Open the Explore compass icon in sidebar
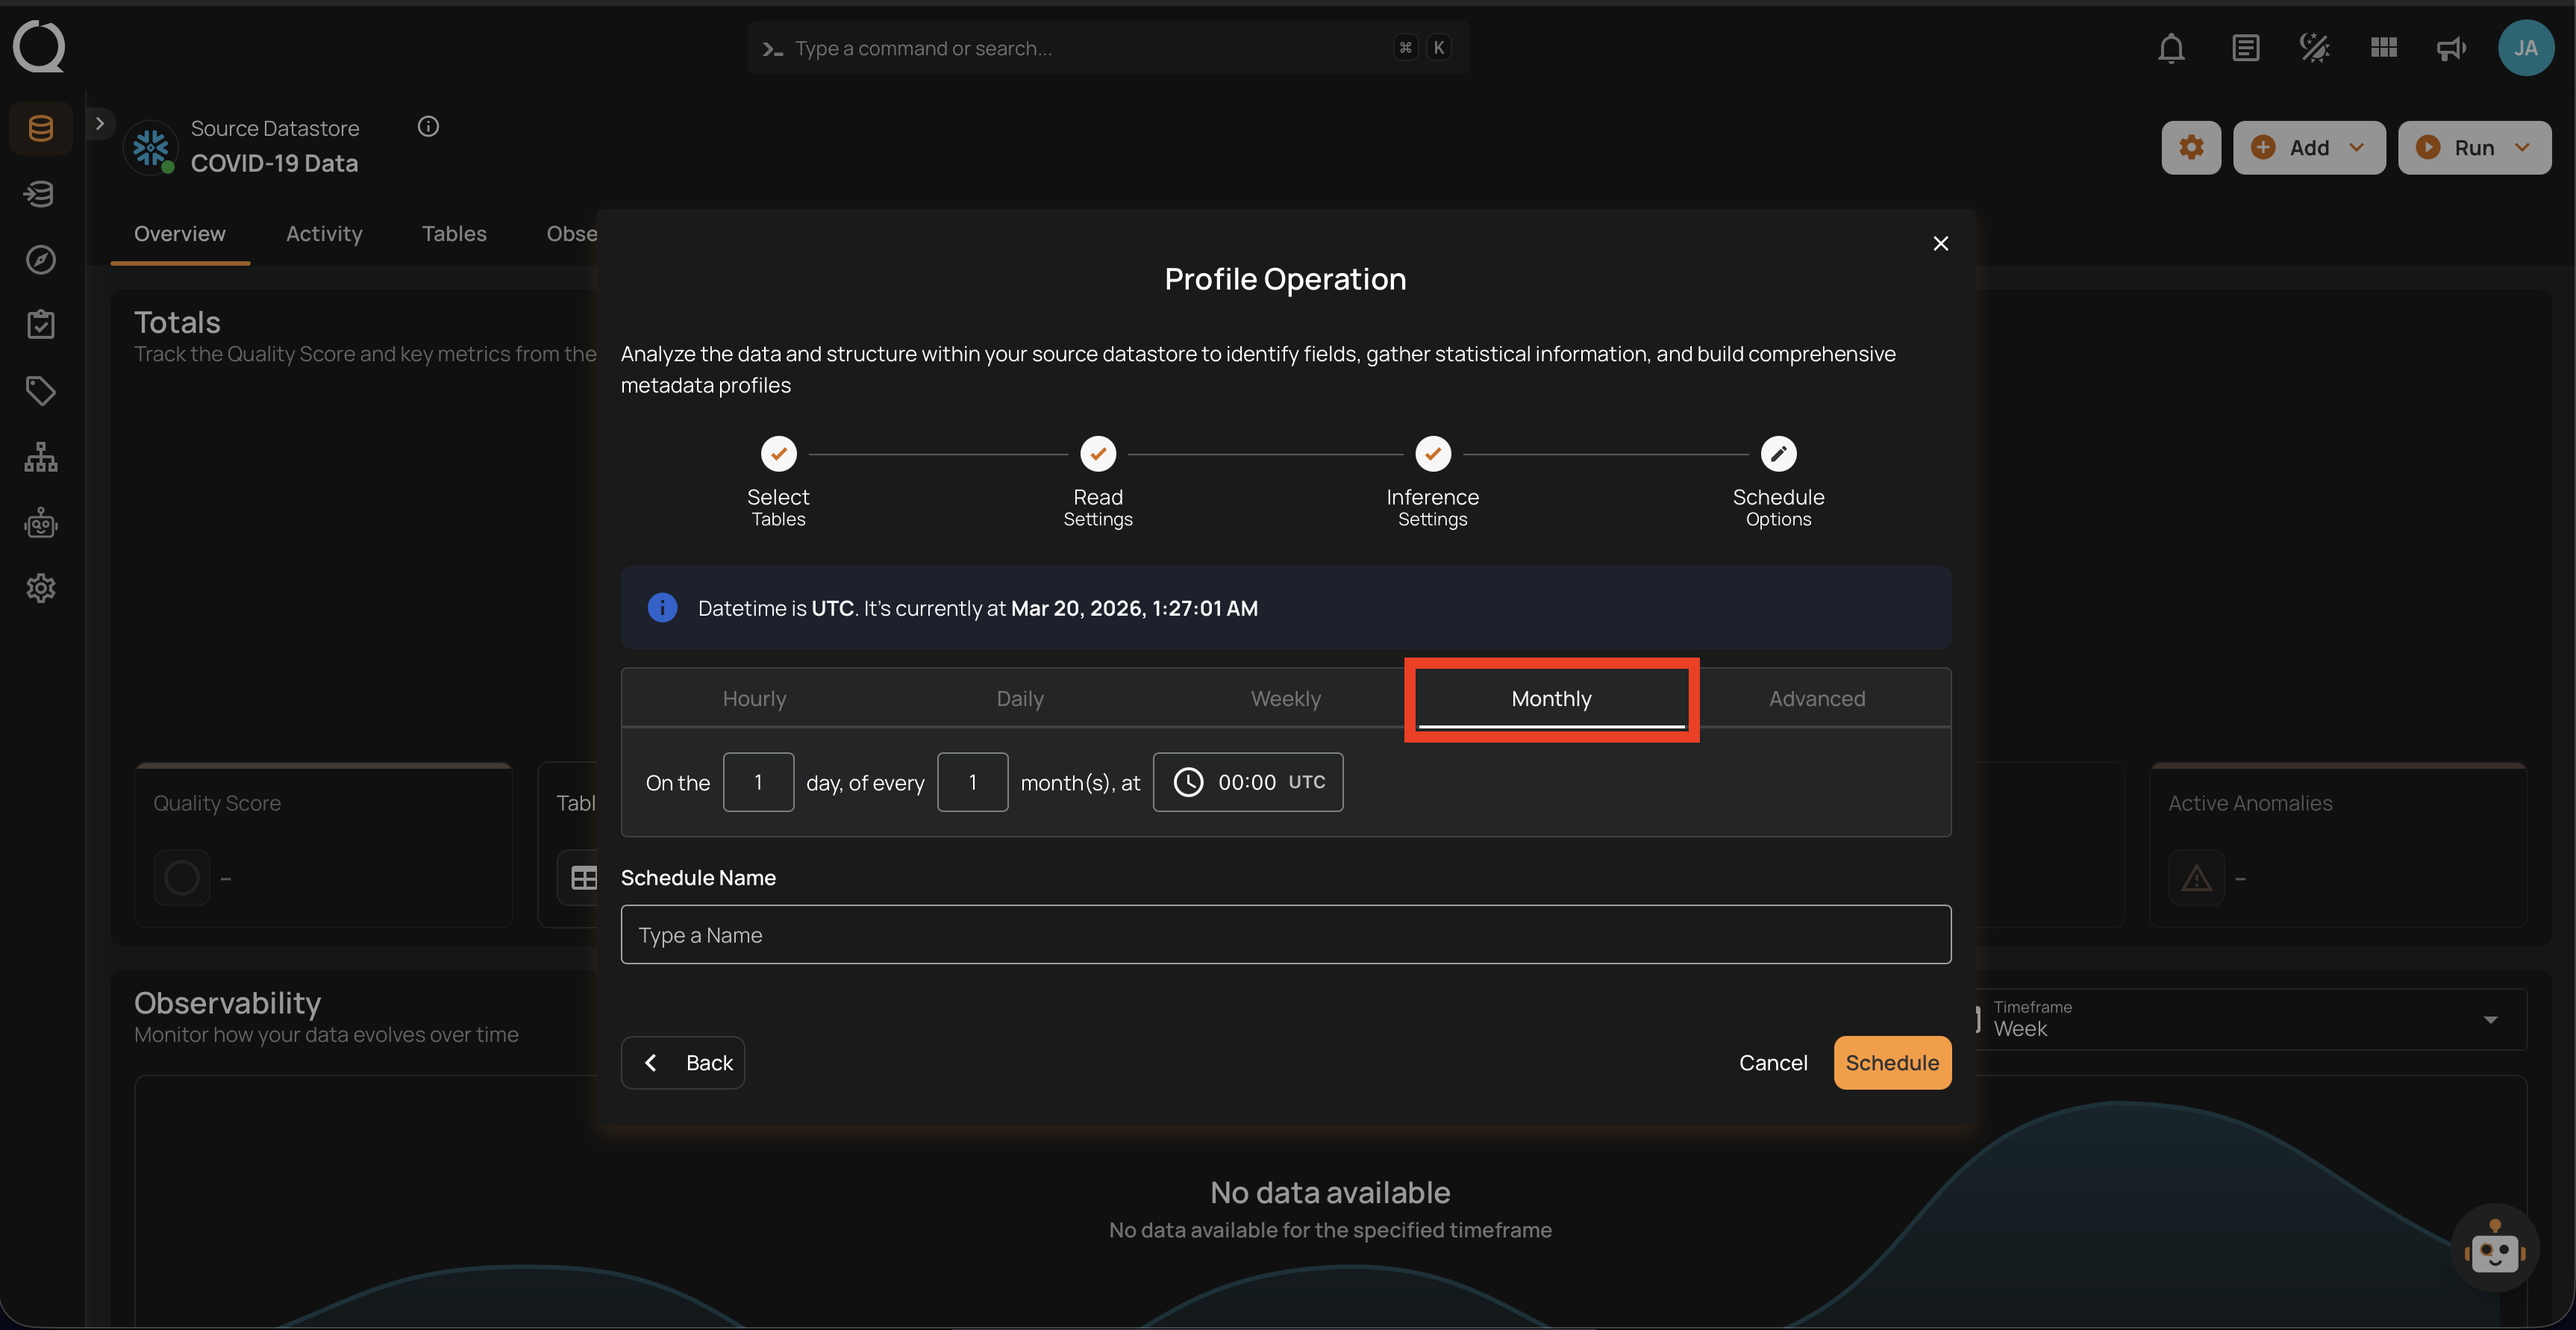The width and height of the screenshot is (2576, 1330). (41, 260)
